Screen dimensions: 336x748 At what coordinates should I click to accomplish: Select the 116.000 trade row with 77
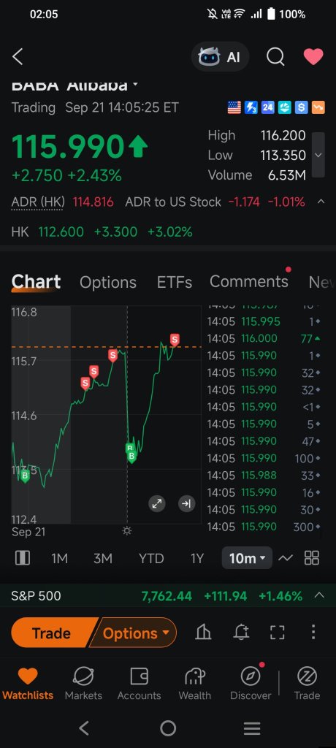point(264,338)
